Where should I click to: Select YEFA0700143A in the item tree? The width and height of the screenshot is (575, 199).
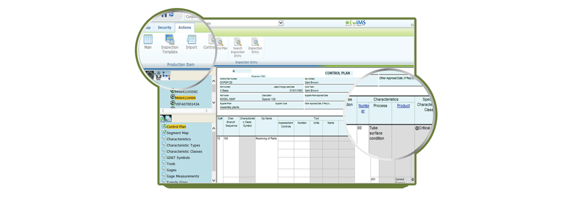187,104
